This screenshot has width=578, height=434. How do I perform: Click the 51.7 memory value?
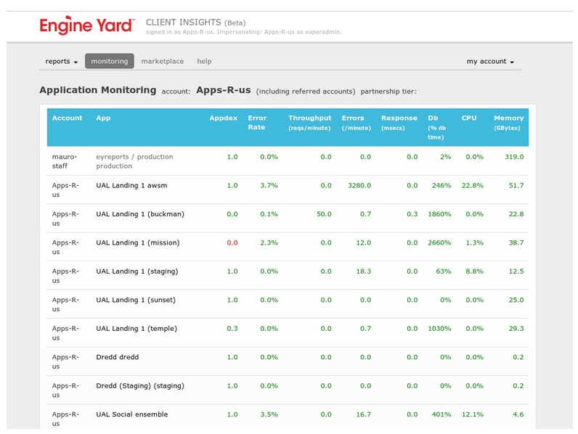pos(516,185)
